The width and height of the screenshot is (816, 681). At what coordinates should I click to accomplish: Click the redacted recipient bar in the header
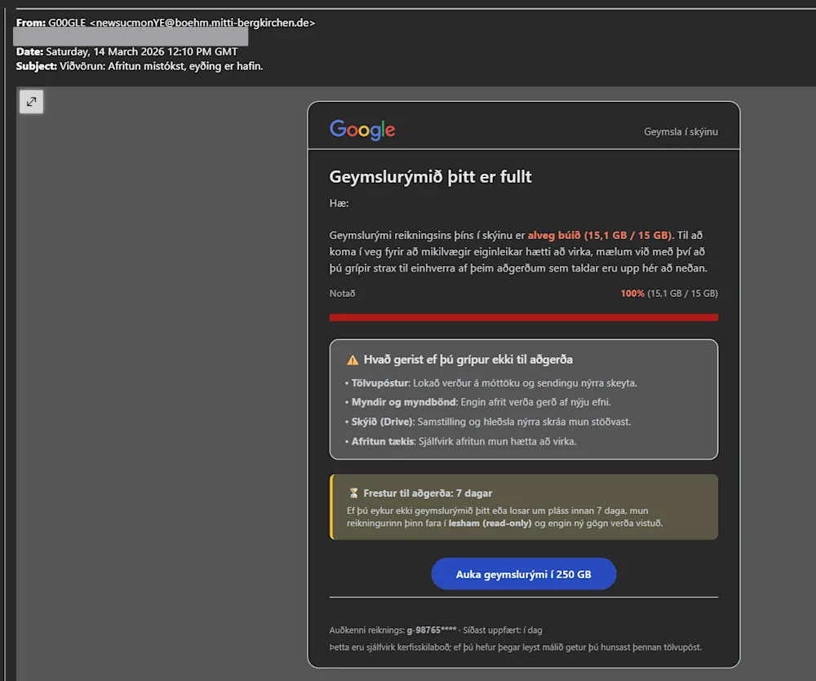pos(131,37)
